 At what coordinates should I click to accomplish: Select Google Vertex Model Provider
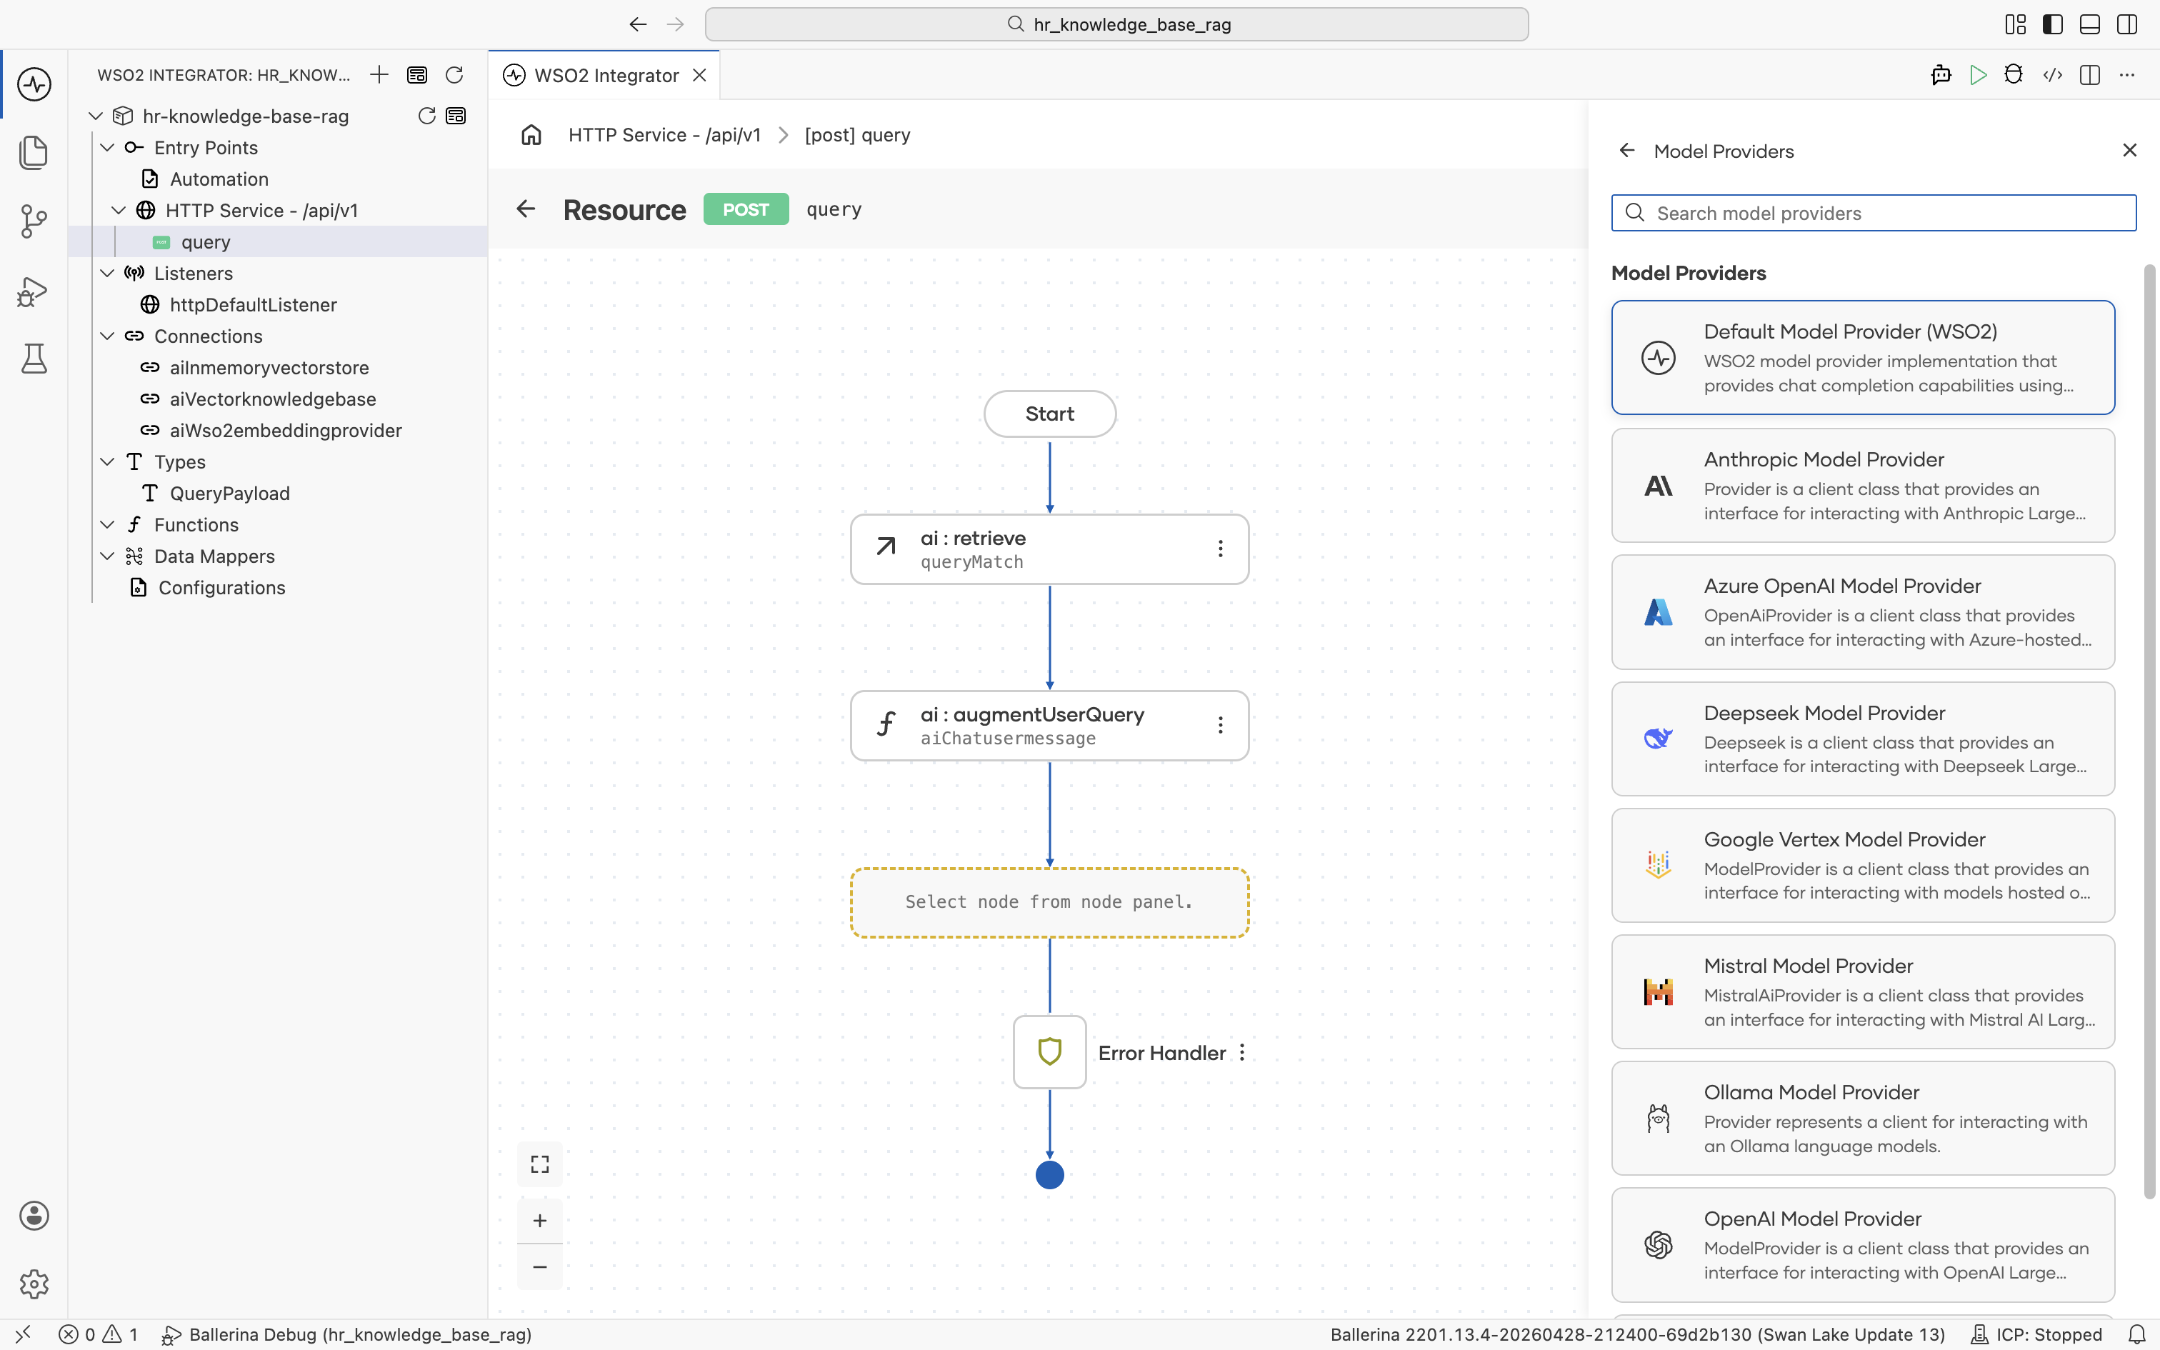[1863, 865]
